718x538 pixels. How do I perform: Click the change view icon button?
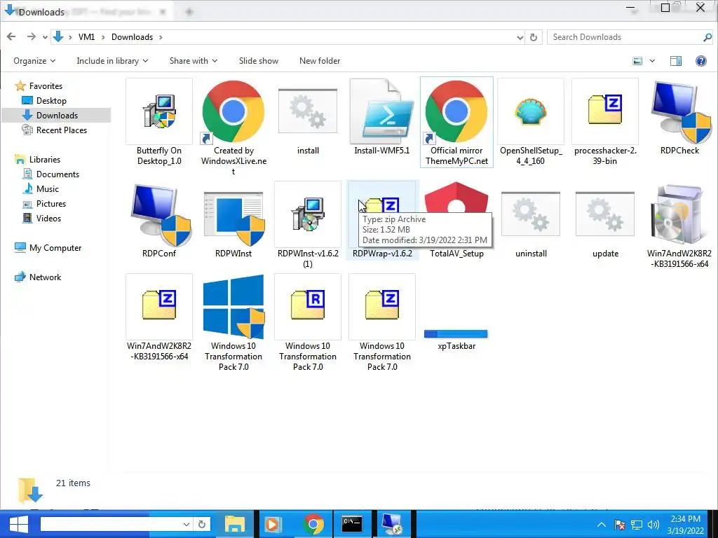637,61
